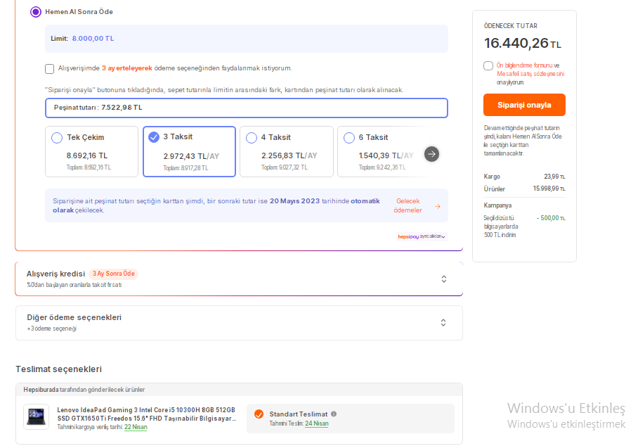
Task: Open the Mesafeli satış sözleşmesini link
Action: (530, 74)
